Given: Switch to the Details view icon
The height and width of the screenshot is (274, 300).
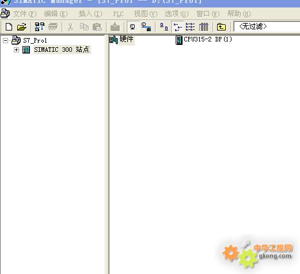Looking at the screenshot, I should [203, 26].
